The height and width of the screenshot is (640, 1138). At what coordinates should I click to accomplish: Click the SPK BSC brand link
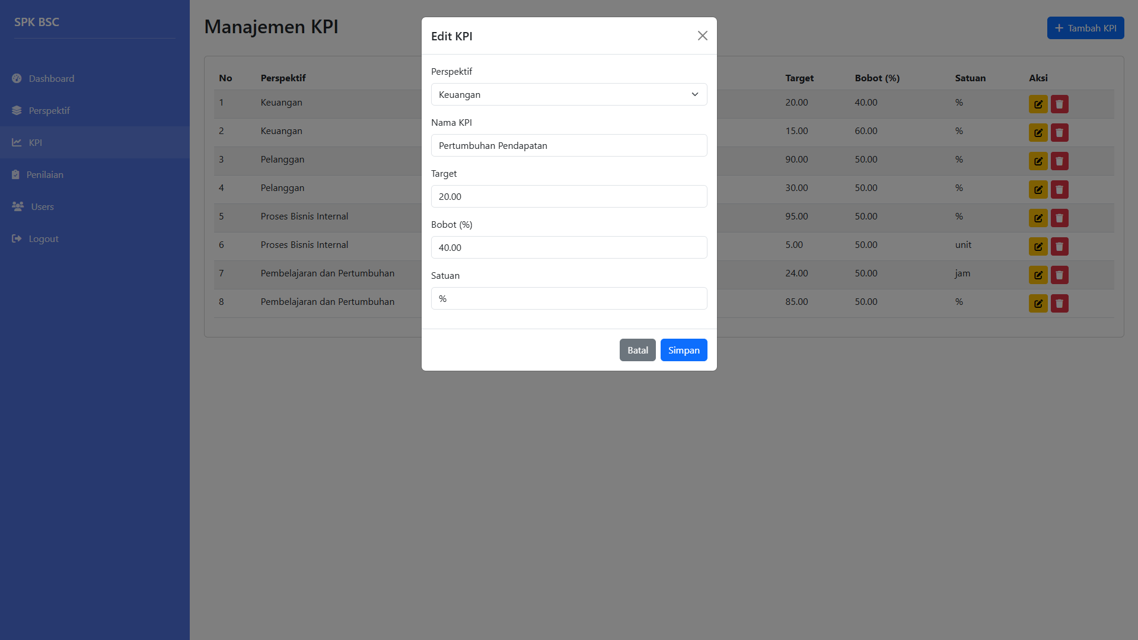coord(37,22)
